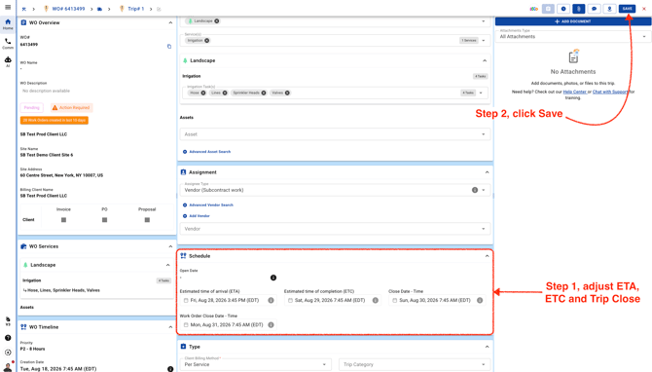
Task: Click the info icon beside the ETC field
Action: pos(376,301)
